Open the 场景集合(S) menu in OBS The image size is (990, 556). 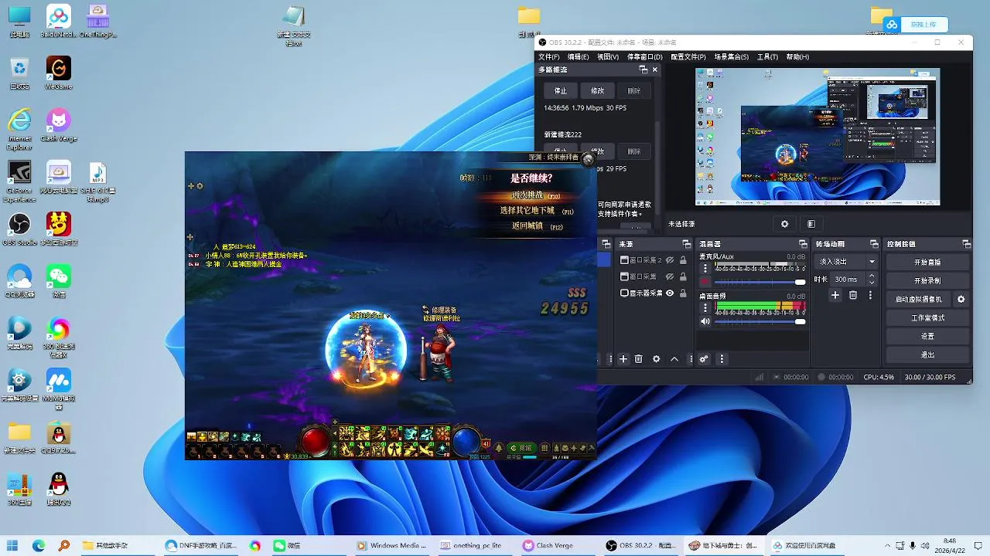coord(731,56)
